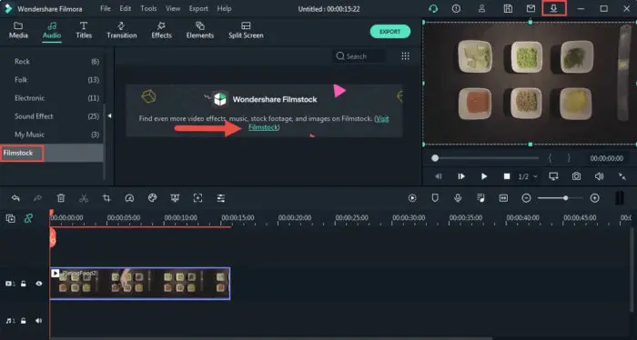Click the undo arrow icon
This screenshot has width=637, height=340.
[x=15, y=198]
